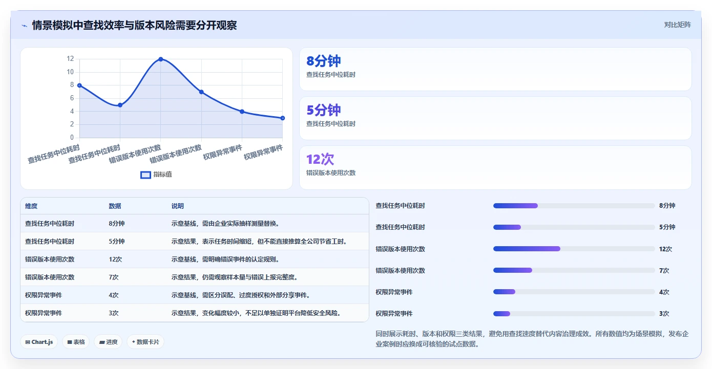Click the line chart point at value 4
Screen dimensions: 712x369
tap(242, 112)
